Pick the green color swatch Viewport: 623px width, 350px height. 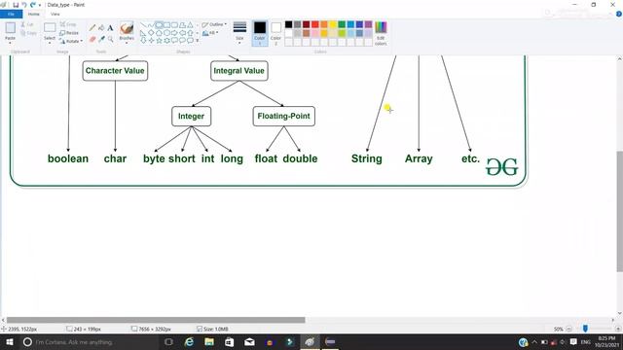pyautogui.click(x=342, y=24)
